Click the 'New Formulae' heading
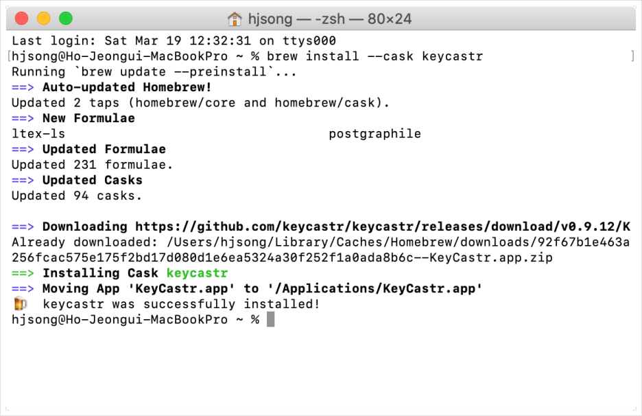This screenshot has height=416, width=642. pyautogui.click(x=88, y=118)
